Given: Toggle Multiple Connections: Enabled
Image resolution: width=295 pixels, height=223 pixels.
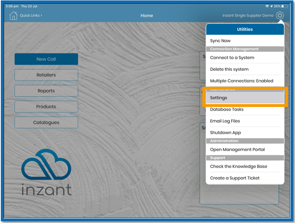Looking at the screenshot, I should click(245, 81).
